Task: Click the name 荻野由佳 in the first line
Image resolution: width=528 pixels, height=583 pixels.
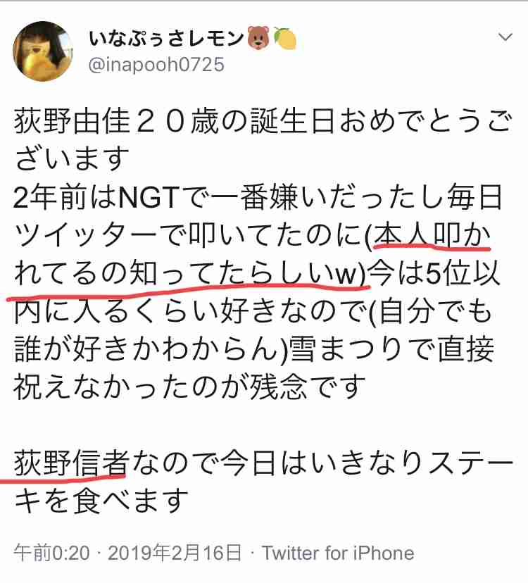Action: coord(72,123)
